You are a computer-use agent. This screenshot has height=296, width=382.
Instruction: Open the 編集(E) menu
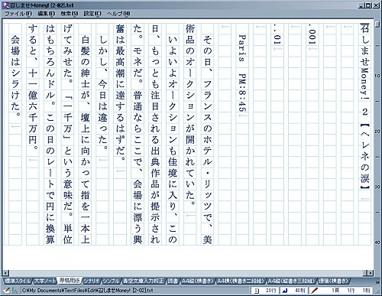tap(46, 14)
